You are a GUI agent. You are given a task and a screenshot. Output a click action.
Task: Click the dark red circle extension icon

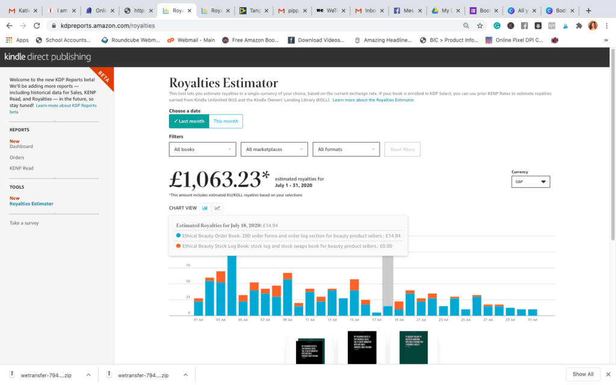[511, 25]
